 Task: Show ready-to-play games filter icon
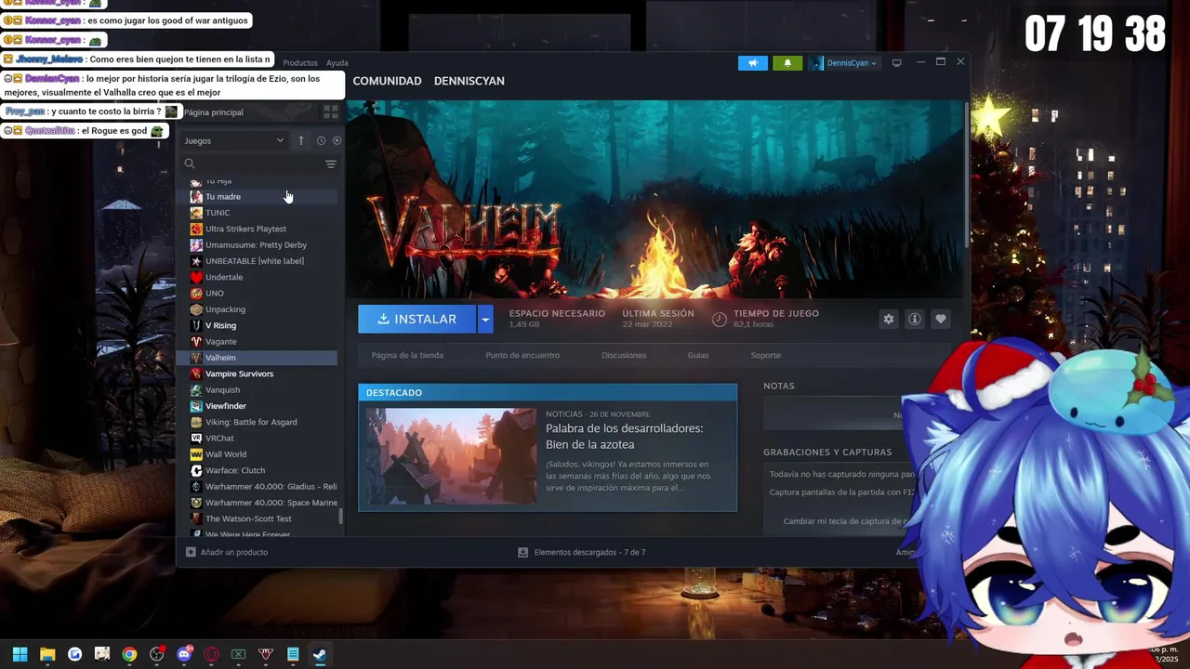337,140
